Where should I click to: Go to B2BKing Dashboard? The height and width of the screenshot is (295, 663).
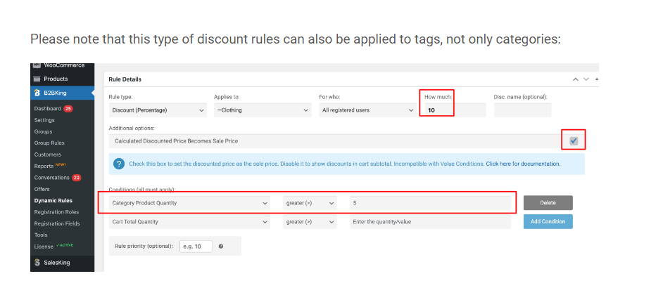47,108
